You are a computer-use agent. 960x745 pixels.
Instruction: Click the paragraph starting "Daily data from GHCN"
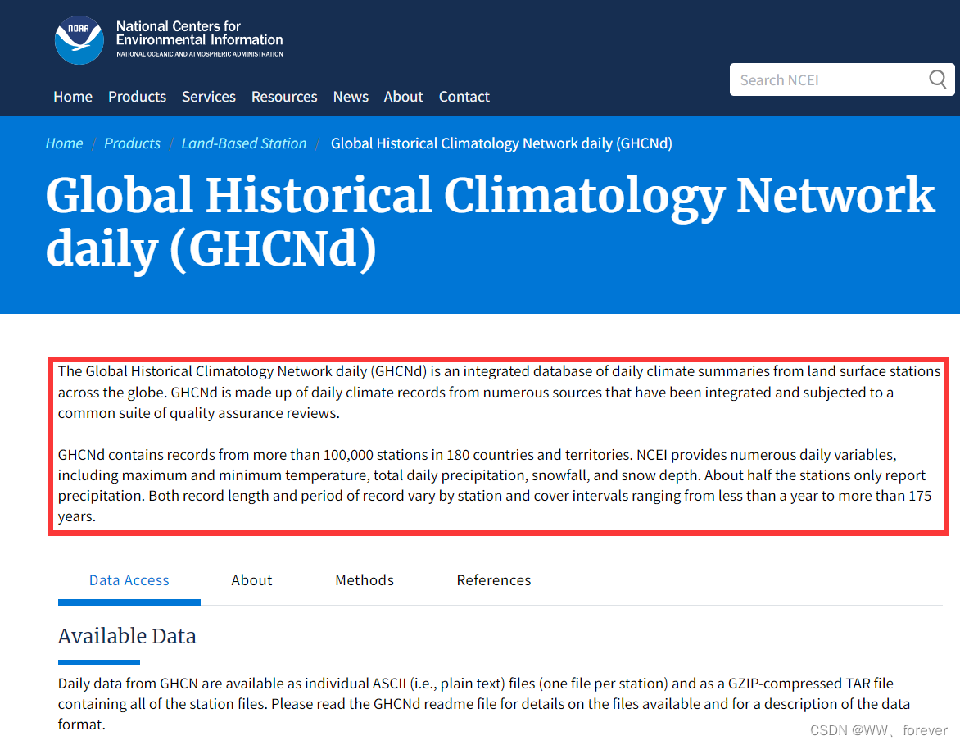click(485, 703)
